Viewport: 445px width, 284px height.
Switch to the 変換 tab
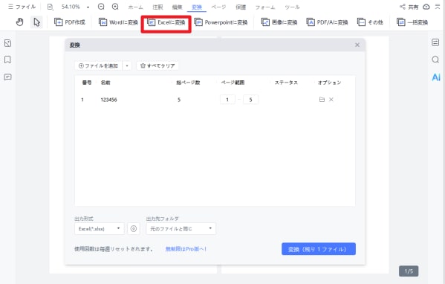[x=197, y=7]
